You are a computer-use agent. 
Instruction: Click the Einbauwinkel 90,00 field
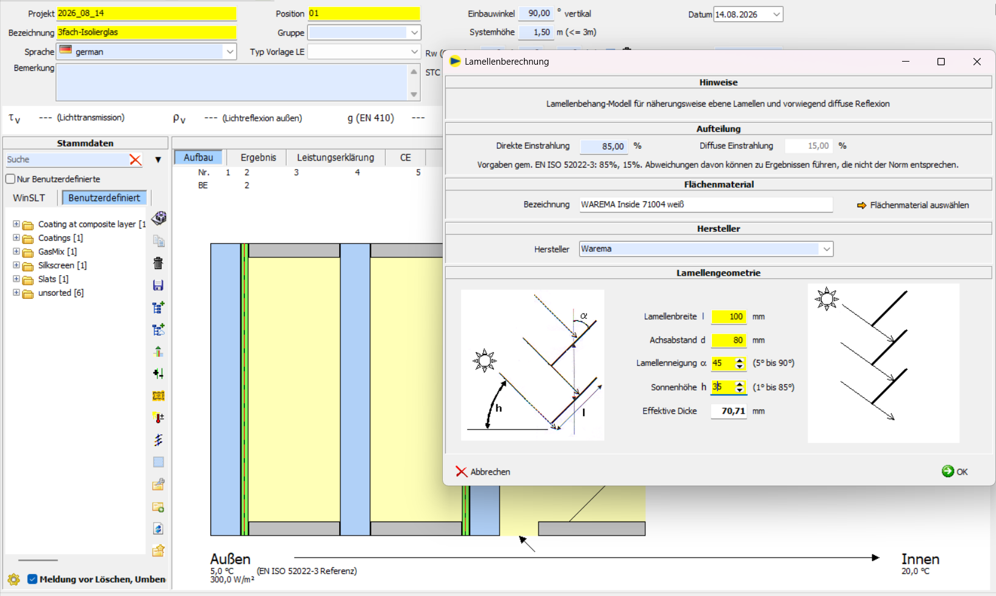pyautogui.click(x=537, y=13)
